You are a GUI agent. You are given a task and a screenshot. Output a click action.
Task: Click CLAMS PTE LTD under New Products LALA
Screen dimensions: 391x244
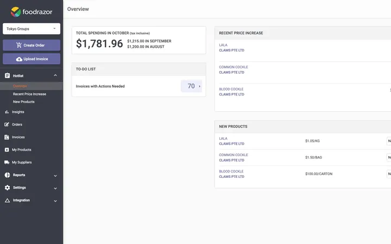pyautogui.click(x=232, y=144)
